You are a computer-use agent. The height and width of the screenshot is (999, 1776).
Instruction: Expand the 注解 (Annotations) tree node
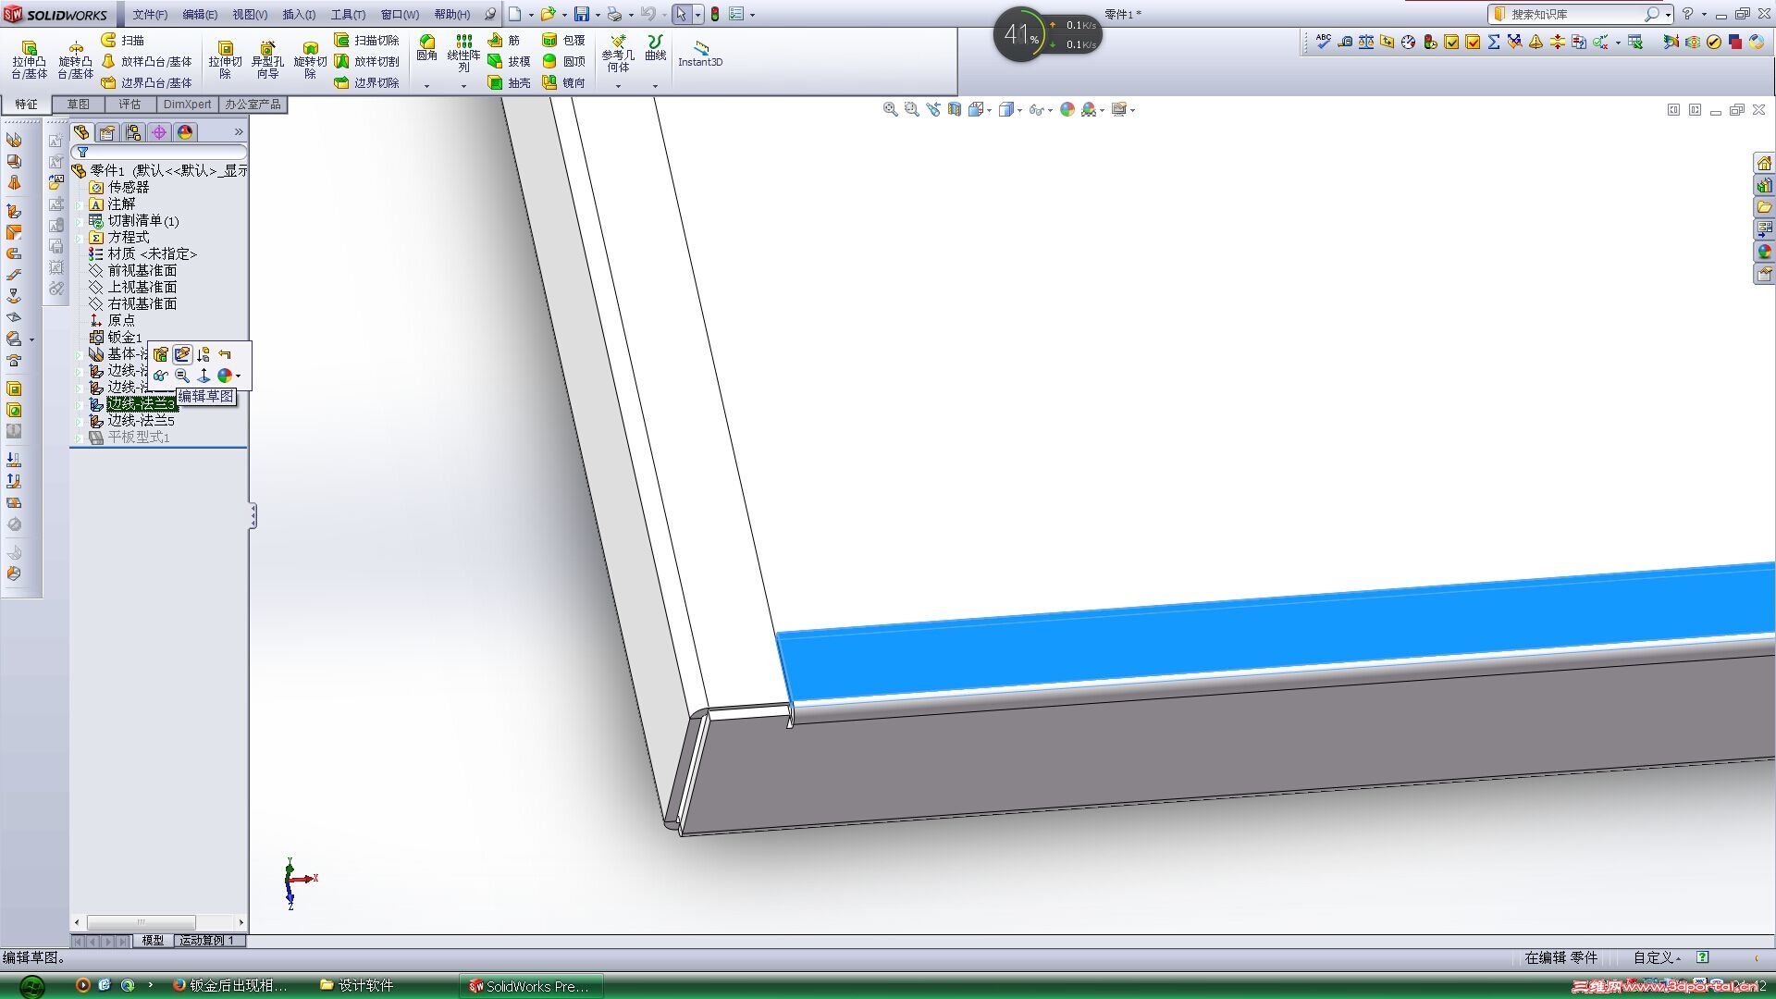(80, 203)
